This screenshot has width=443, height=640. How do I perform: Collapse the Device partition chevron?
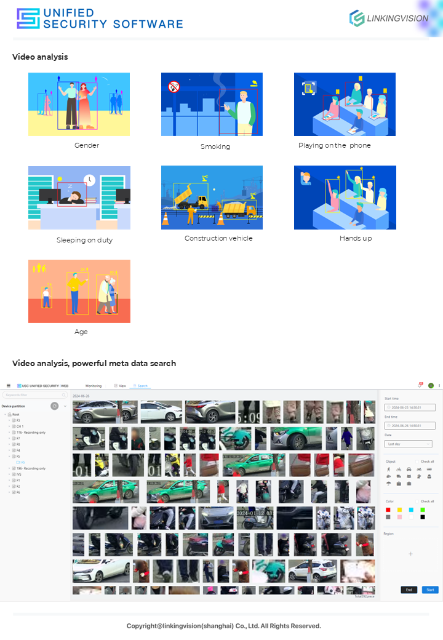(x=65, y=406)
